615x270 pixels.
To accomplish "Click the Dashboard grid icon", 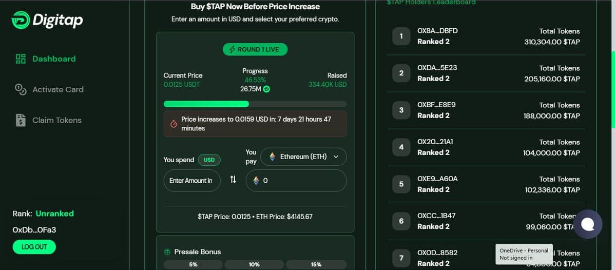I will 21,59.
